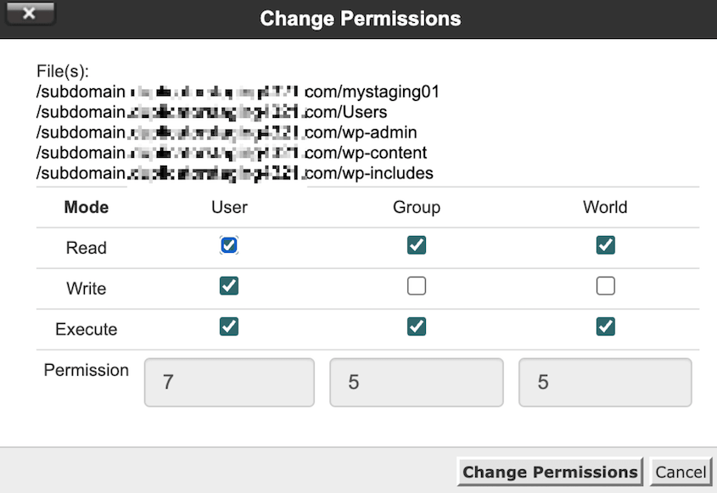Uncheck the World Read checkbox

click(x=605, y=244)
